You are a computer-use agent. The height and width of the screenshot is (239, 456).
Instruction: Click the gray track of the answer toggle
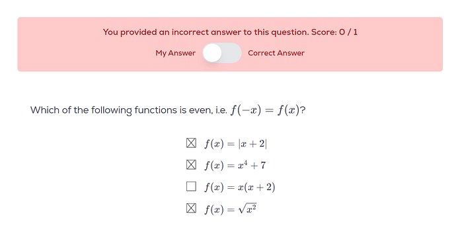(x=232, y=53)
